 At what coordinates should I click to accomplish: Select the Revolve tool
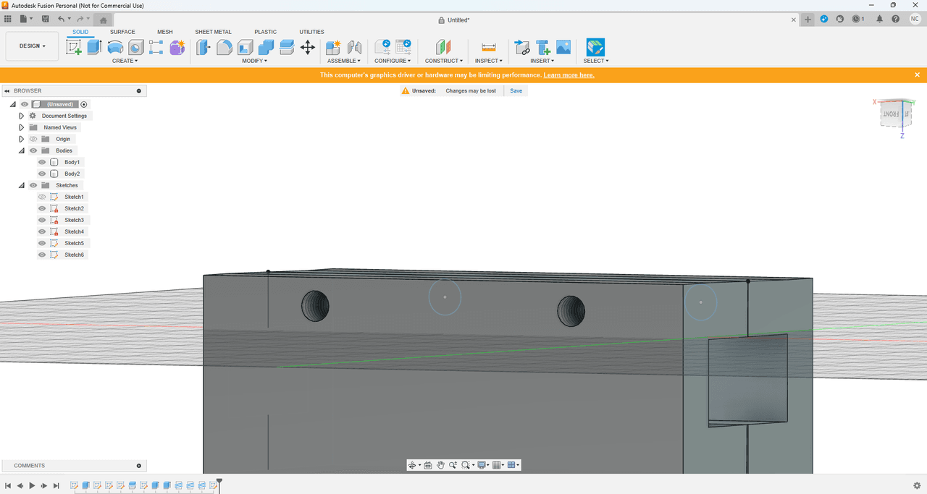click(115, 48)
